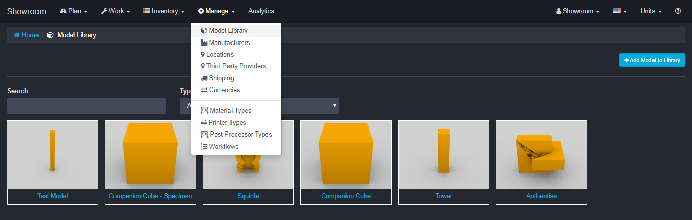The width and height of the screenshot is (692, 220).
Task: Open Post Processor Types entry
Action: pos(241,135)
